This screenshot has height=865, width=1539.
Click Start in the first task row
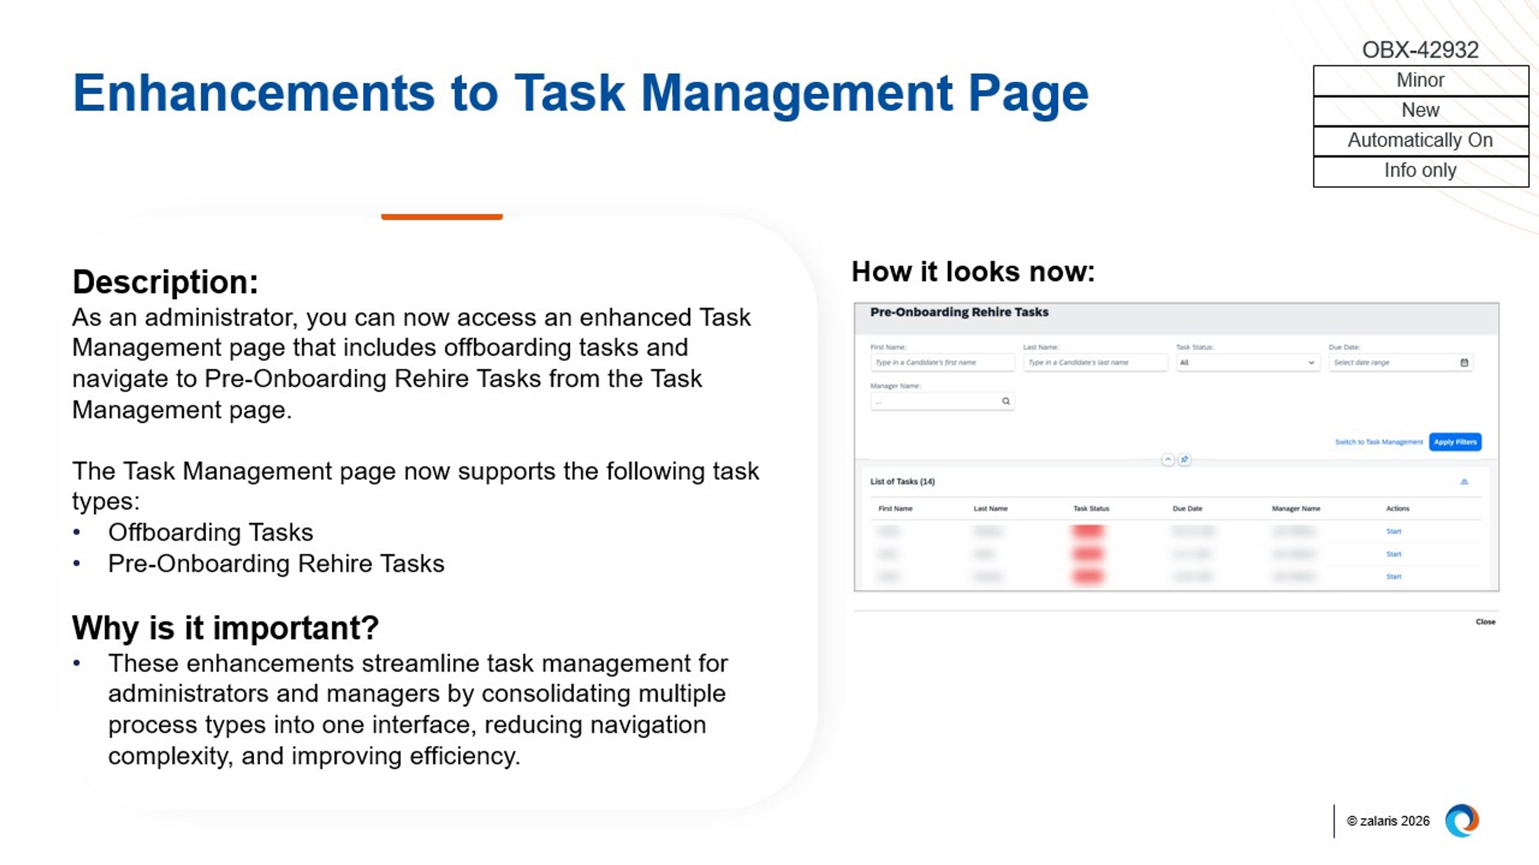[x=1393, y=531]
